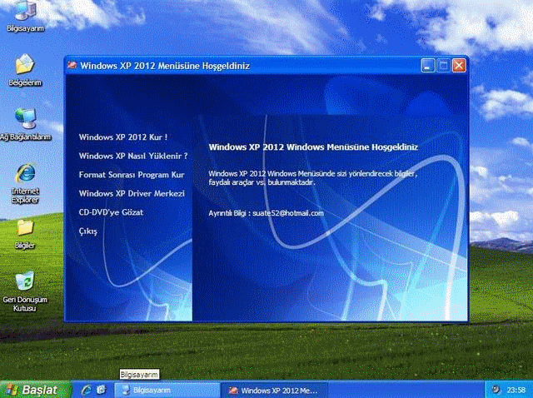Click the window title bar text

pos(165,66)
